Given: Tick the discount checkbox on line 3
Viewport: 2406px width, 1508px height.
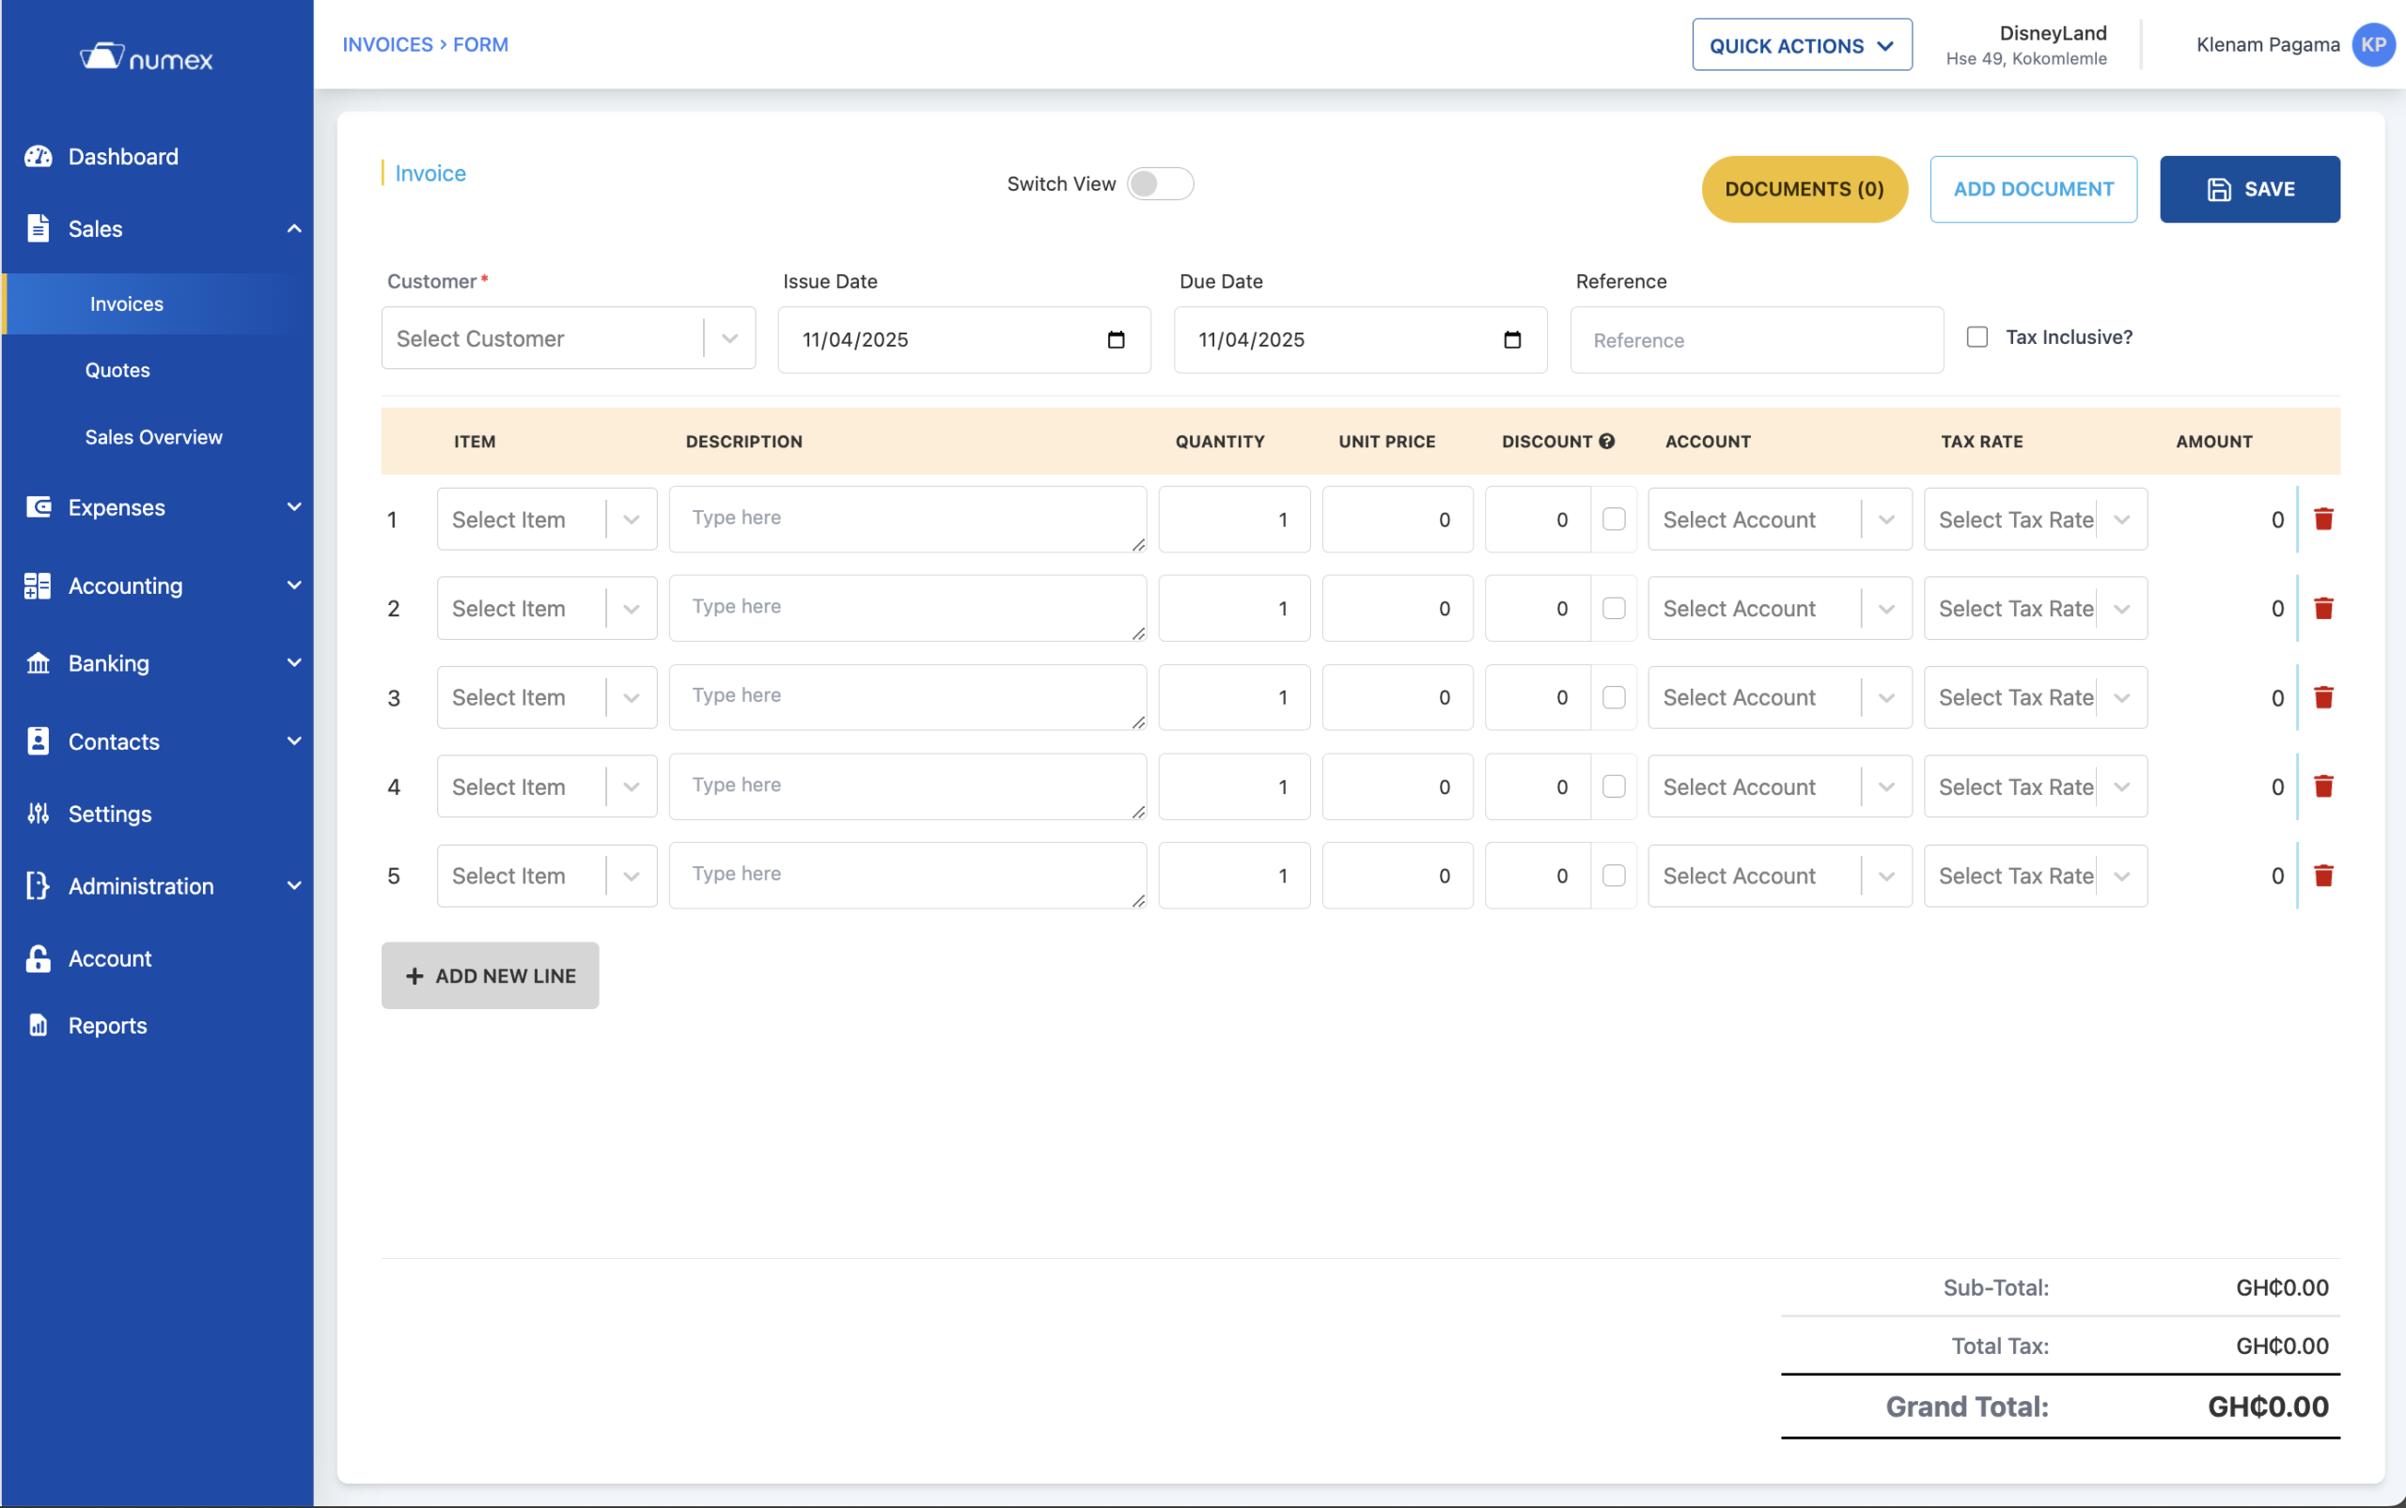Looking at the screenshot, I should click(1614, 697).
